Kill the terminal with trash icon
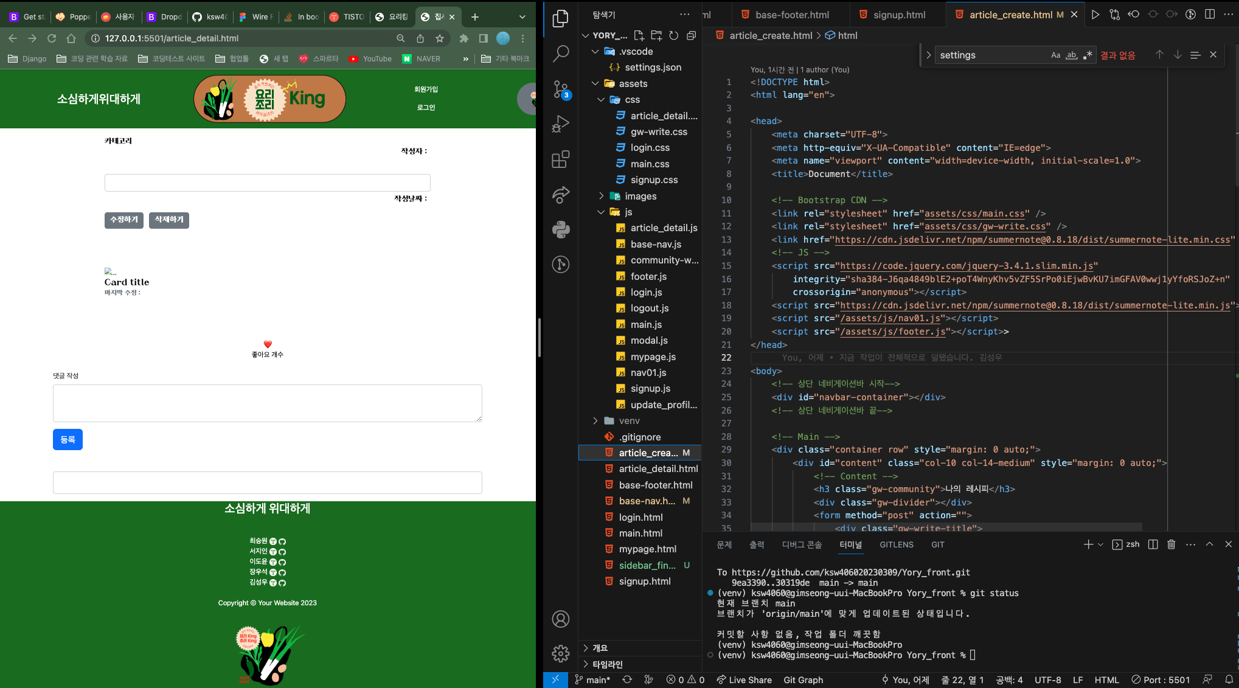 tap(1171, 544)
